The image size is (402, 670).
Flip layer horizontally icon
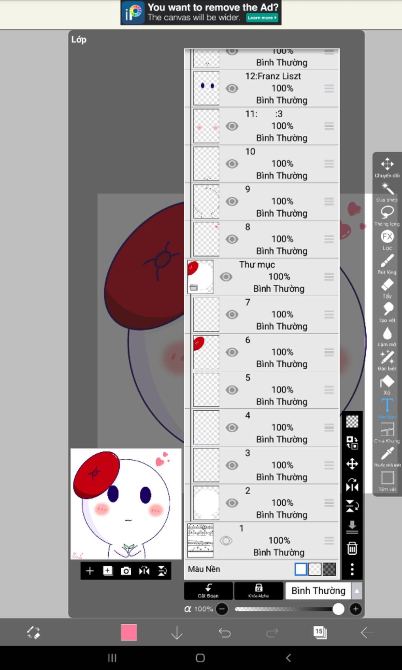(352, 485)
